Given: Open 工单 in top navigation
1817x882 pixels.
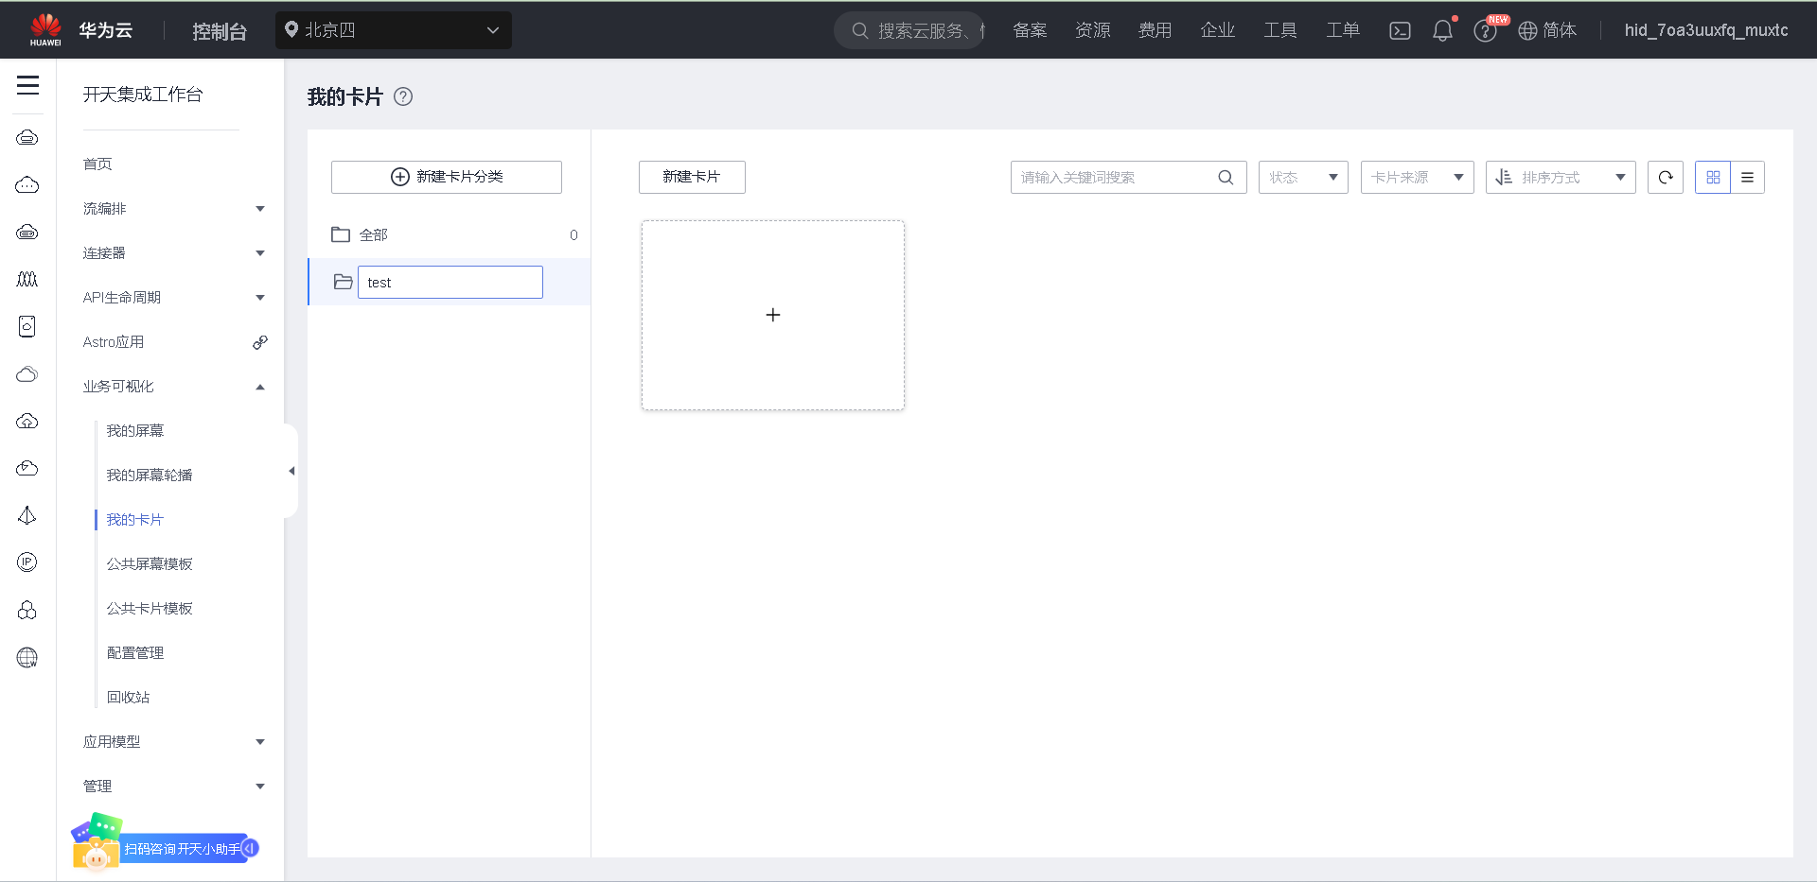Looking at the screenshot, I should pyautogui.click(x=1343, y=30).
